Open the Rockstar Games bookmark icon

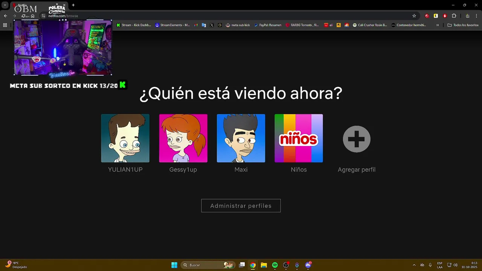coord(339,25)
